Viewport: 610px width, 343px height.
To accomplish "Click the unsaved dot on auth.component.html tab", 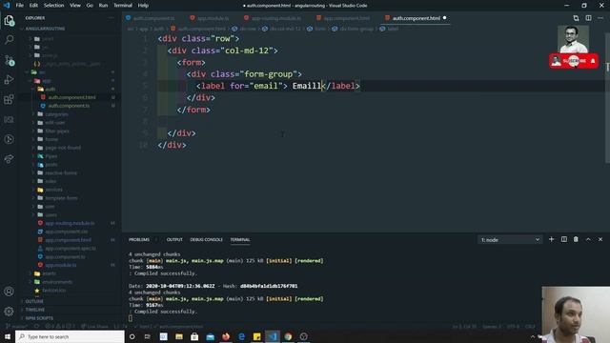I will [x=444, y=18].
